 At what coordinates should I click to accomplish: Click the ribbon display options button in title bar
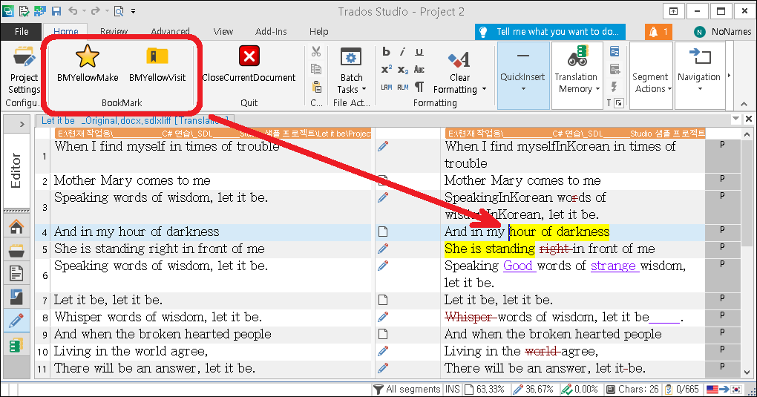673,11
